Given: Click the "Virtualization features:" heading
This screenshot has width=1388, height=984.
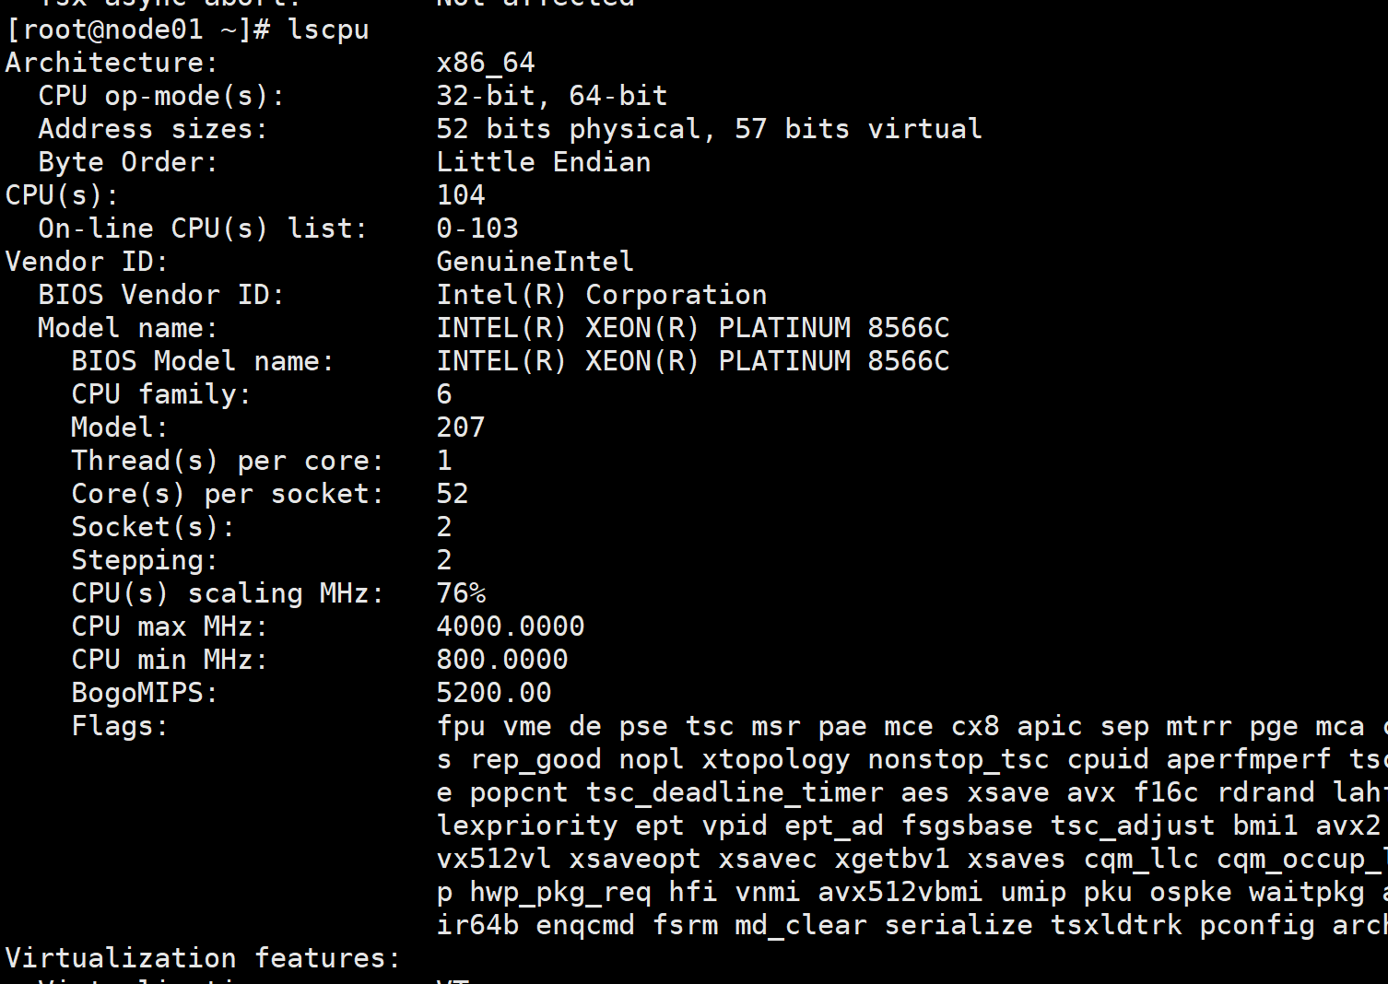Looking at the screenshot, I should pyautogui.click(x=203, y=958).
